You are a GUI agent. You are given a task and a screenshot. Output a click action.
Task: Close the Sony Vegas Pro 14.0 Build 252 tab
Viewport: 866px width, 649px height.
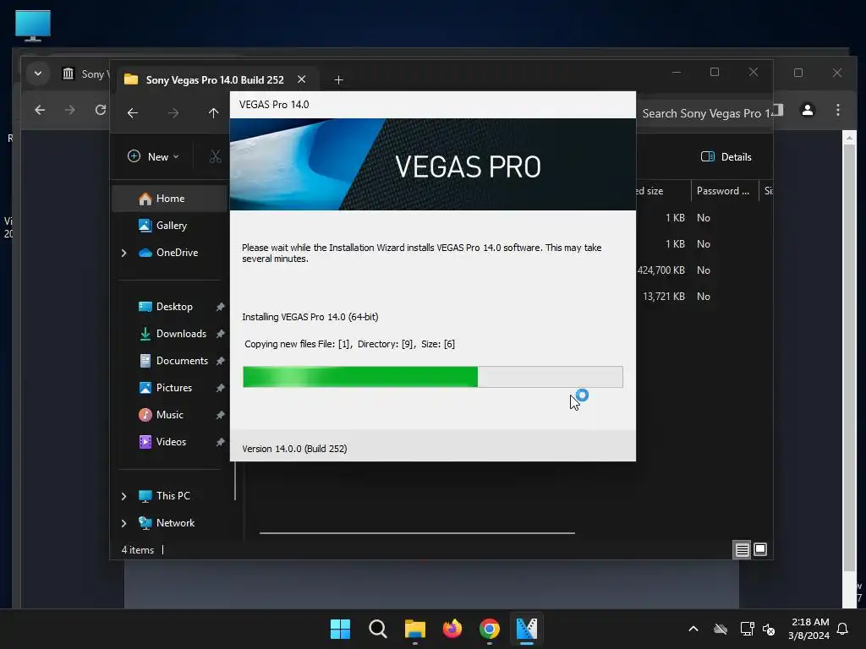coord(302,79)
